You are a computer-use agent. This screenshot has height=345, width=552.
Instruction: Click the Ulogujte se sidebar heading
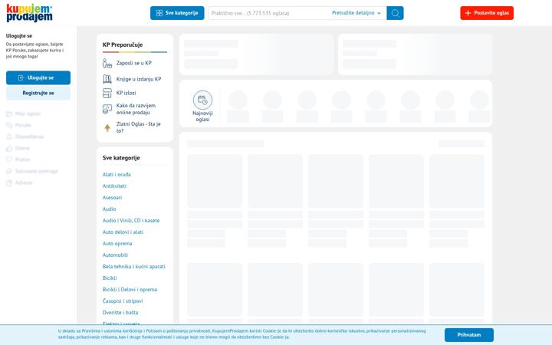tap(19, 35)
